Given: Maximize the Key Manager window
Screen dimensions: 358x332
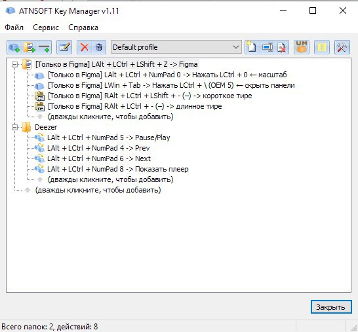Looking at the screenshot, I should pyautogui.click(x=313, y=10).
